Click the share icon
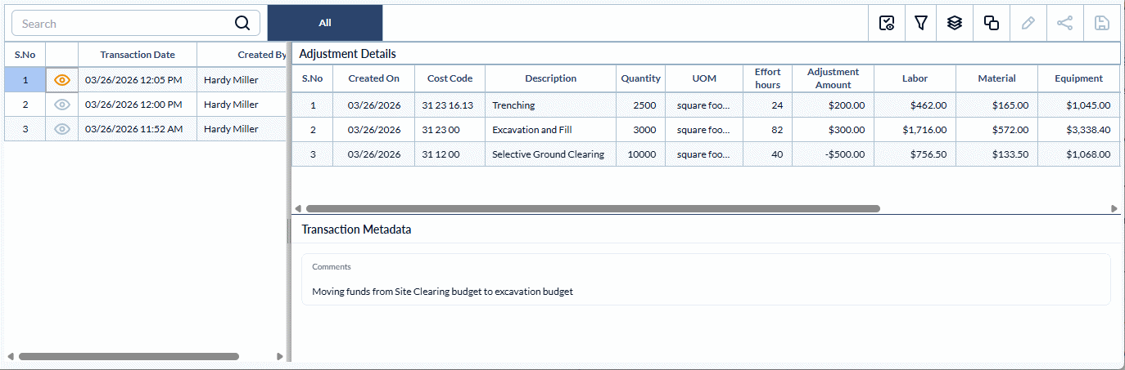1125x370 pixels. pyautogui.click(x=1064, y=23)
